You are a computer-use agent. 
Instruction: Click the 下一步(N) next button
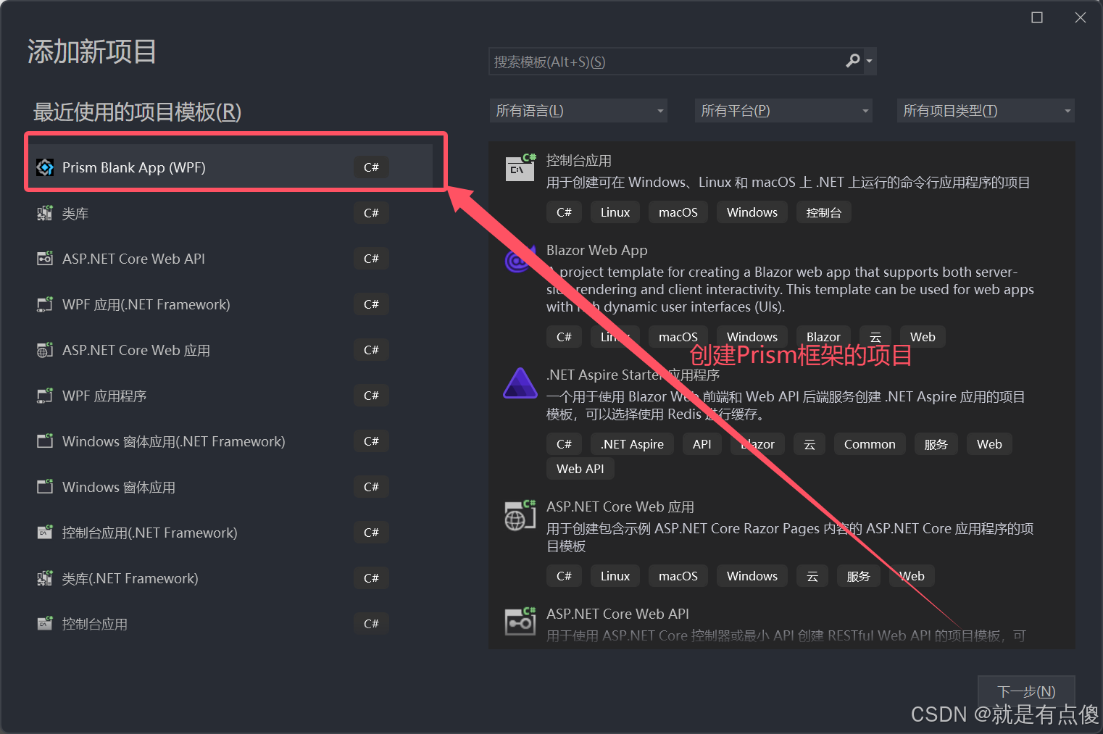click(1026, 691)
